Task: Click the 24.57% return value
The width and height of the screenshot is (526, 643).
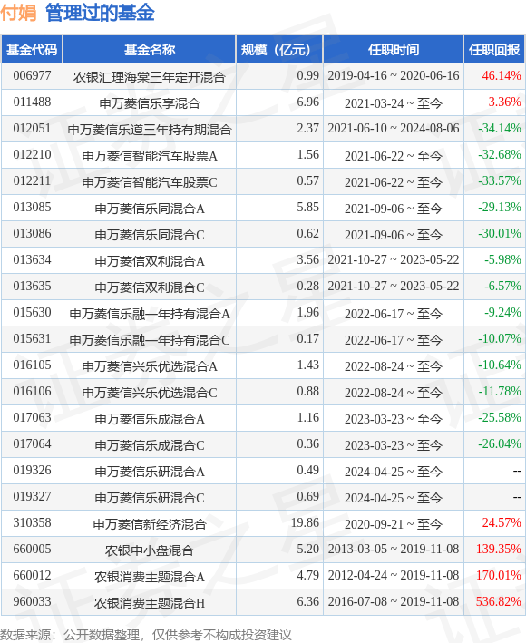Action: click(502, 522)
